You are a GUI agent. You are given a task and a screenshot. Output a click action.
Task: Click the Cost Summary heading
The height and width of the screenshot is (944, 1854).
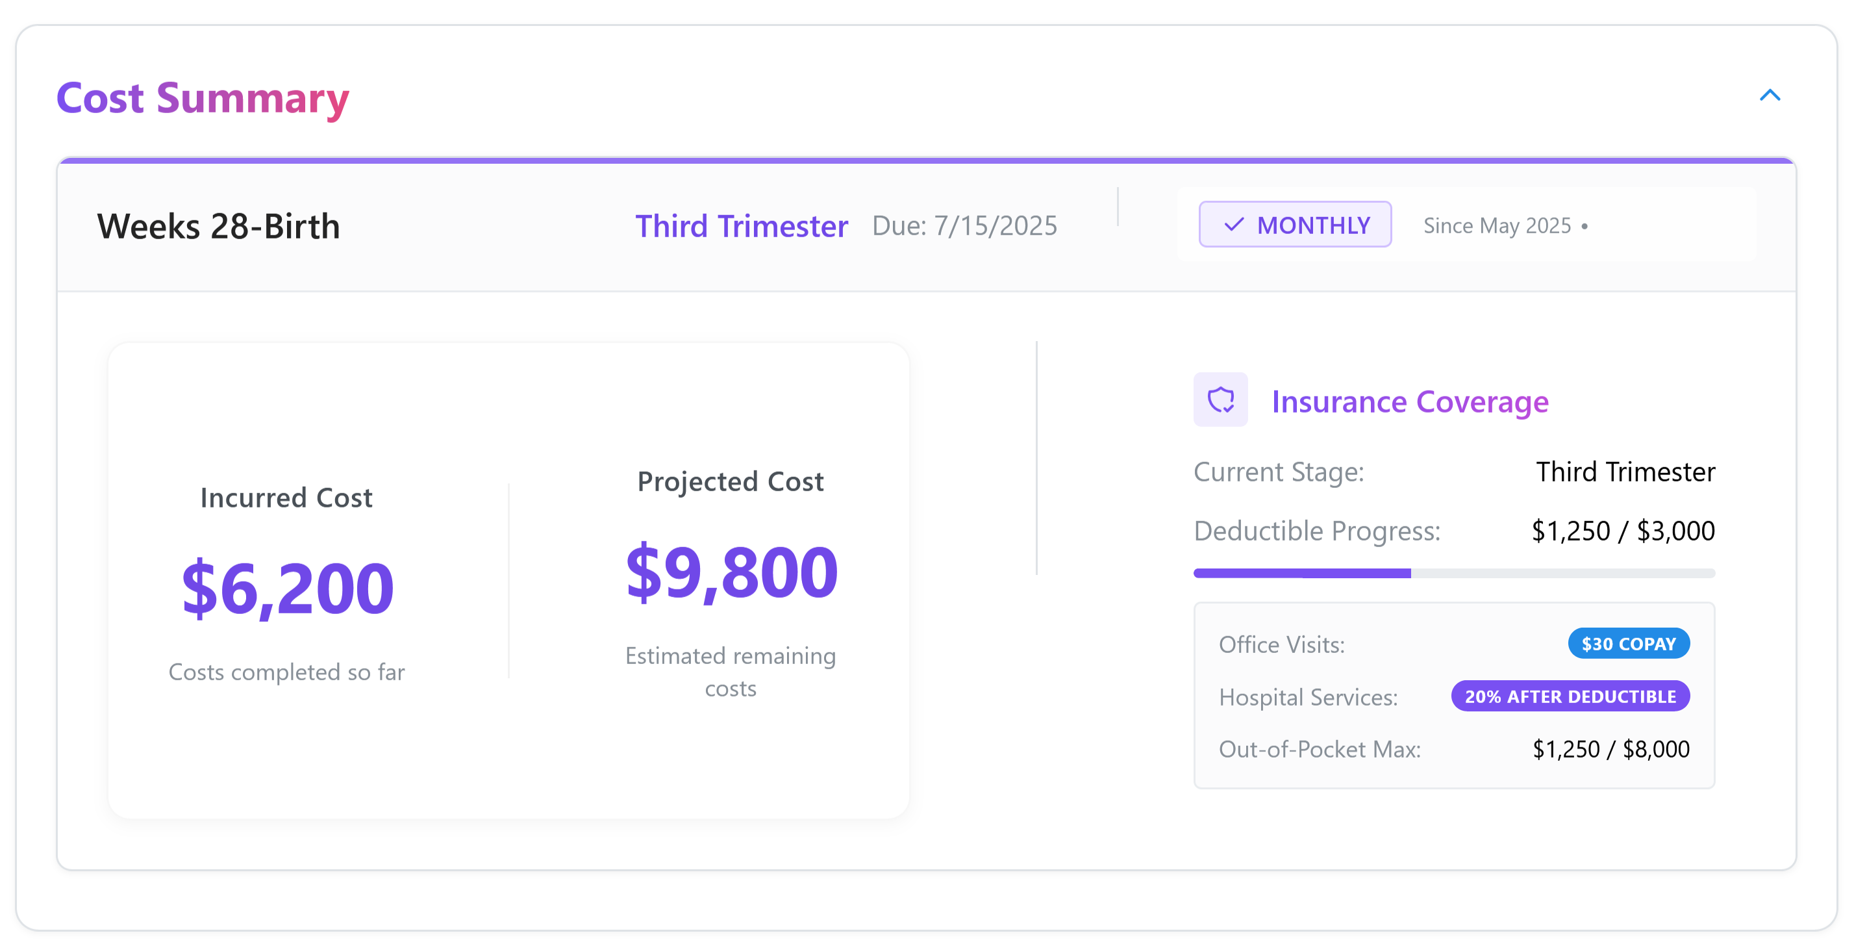202,98
